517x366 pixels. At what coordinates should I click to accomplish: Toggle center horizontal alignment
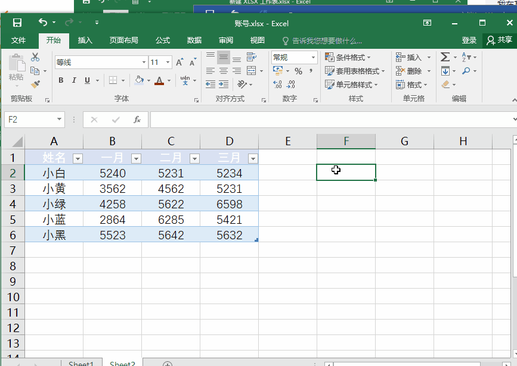[223, 71]
